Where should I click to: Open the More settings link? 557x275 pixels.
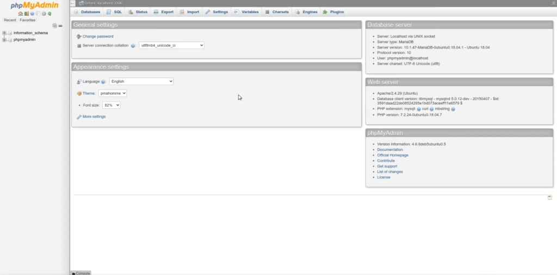tap(94, 117)
